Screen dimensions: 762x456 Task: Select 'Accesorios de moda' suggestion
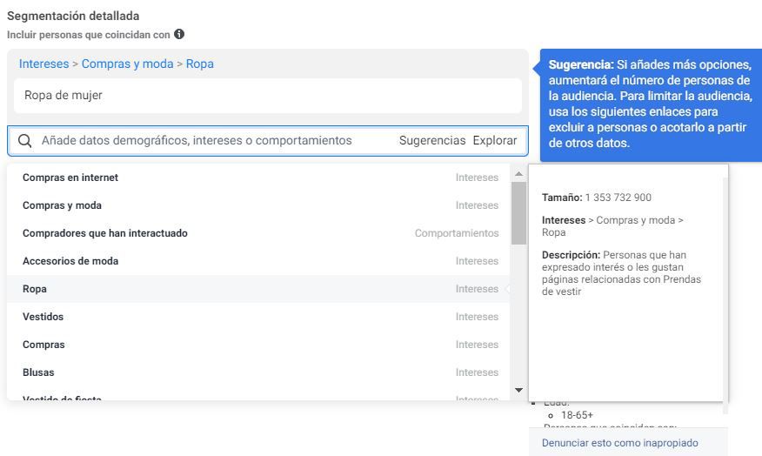(258, 260)
